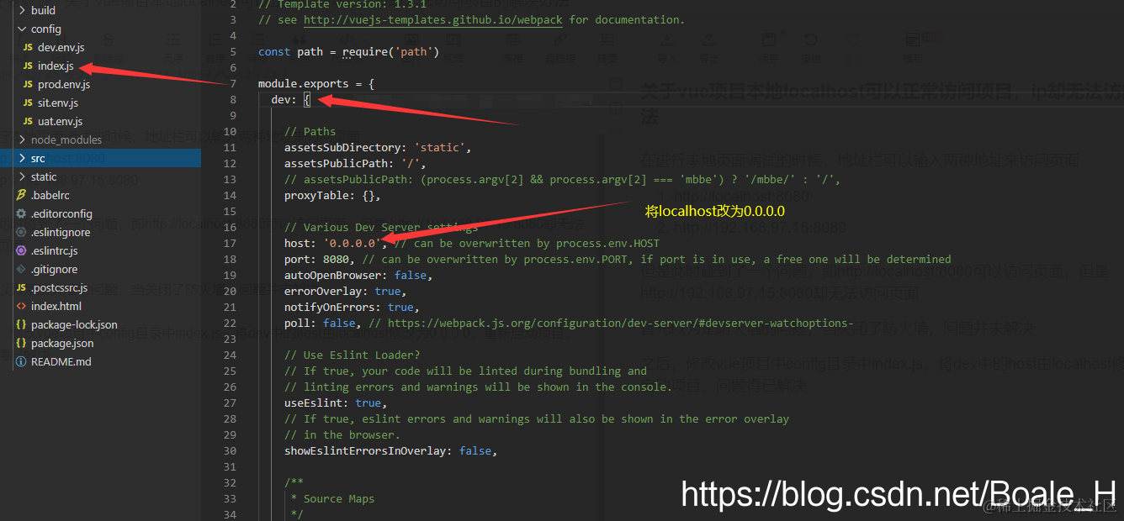The width and height of the screenshot is (1124, 521).
Task: Click the ESLint icon beside .eslintignore
Action: [x=22, y=233]
